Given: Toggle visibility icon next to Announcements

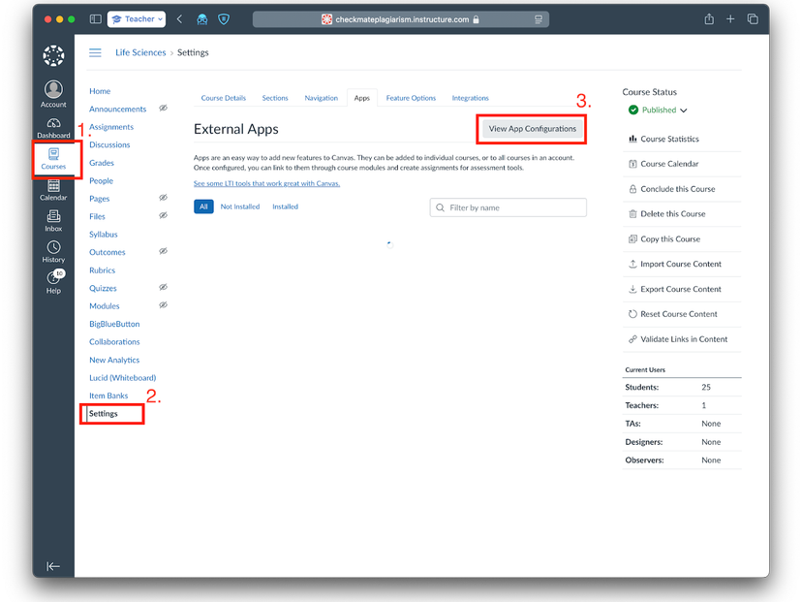Looking at the screenshot, I should 162,110.
